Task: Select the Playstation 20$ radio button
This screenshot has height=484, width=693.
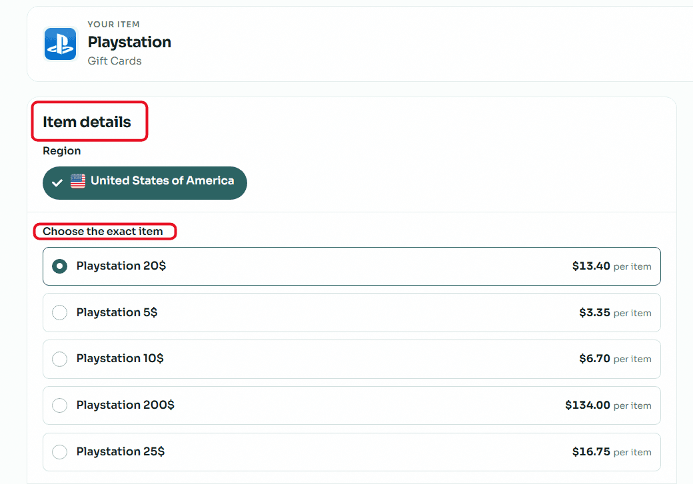Action: pyautogui.click(x=60, y=266)
